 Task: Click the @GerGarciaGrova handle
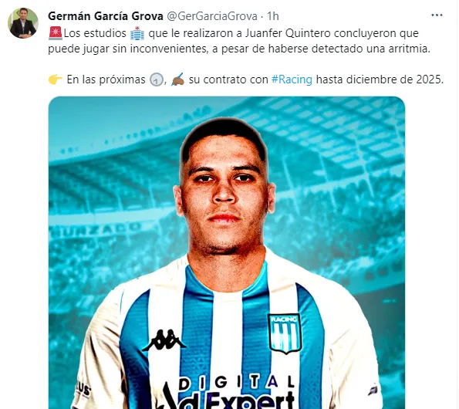point(212,16)
